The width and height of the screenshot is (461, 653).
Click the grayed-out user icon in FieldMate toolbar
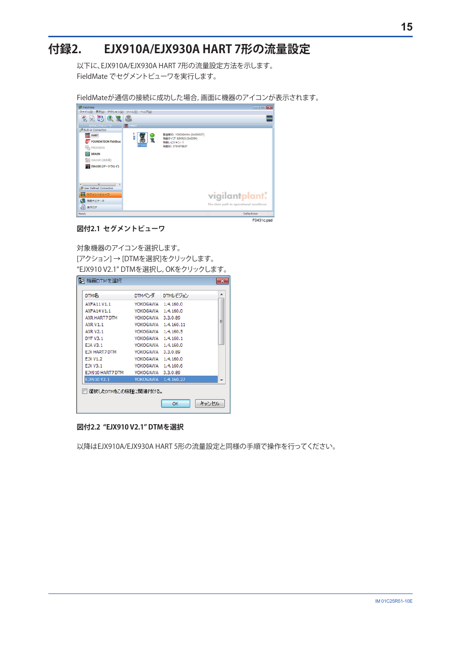[129, 118]
